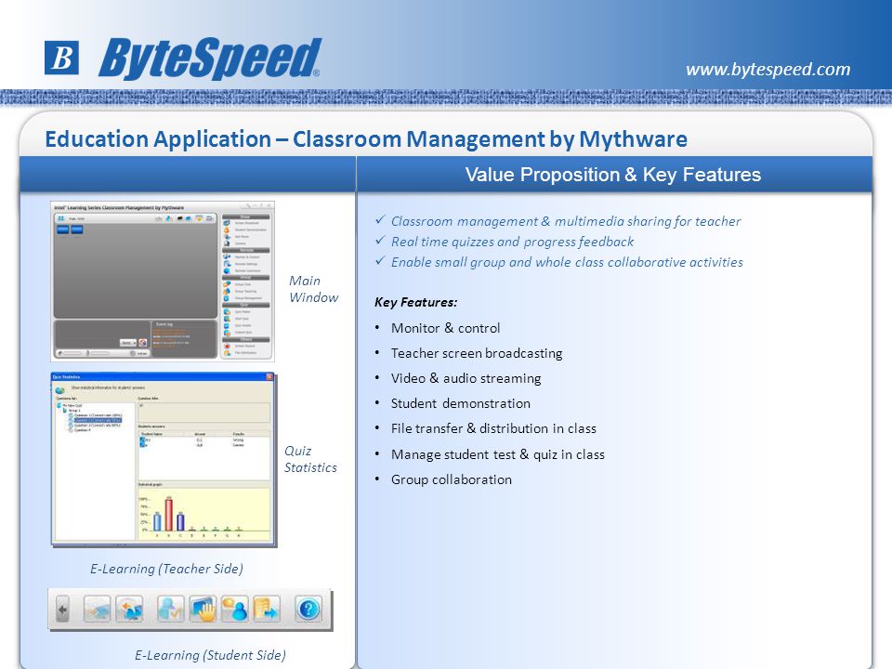Click the thumbnail view icon in Main Window
Viewport: 892px width, 669px height.
click(61, 218)
